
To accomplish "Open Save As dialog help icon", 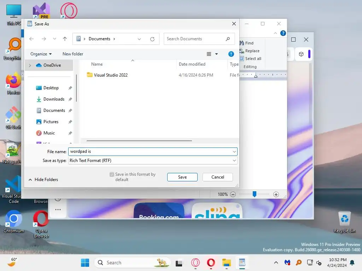I will point(231,54).
